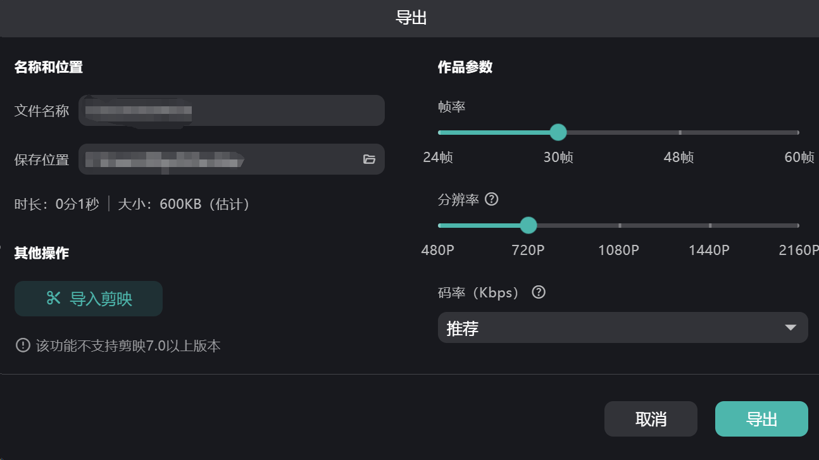Click the 取消 cancel button
The image size is (819, 460).
651,419
